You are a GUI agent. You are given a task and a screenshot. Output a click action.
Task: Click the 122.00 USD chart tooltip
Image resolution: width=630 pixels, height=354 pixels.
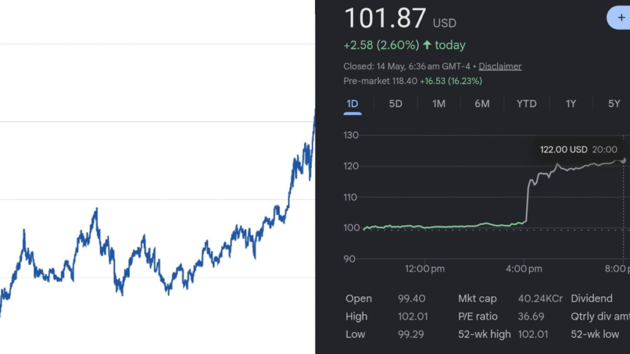click(578, 150)
